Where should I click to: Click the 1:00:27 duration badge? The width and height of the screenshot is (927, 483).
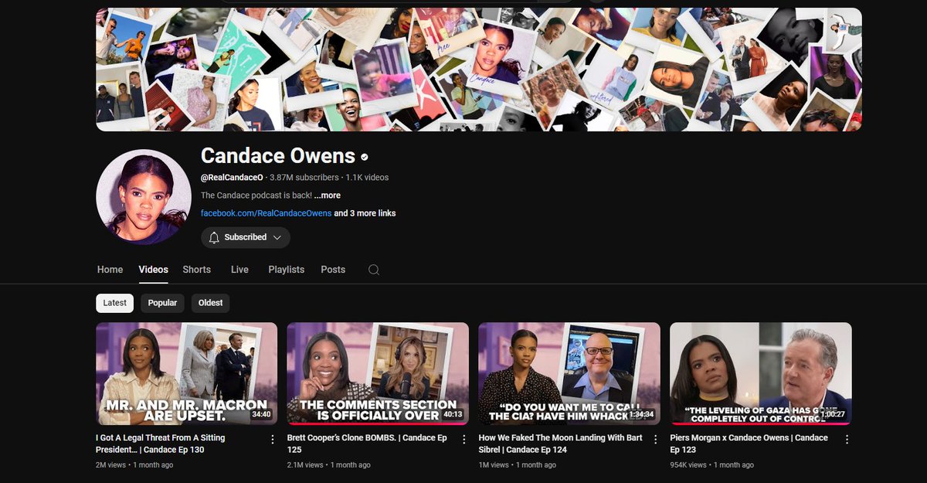click(x=833, y=414)
